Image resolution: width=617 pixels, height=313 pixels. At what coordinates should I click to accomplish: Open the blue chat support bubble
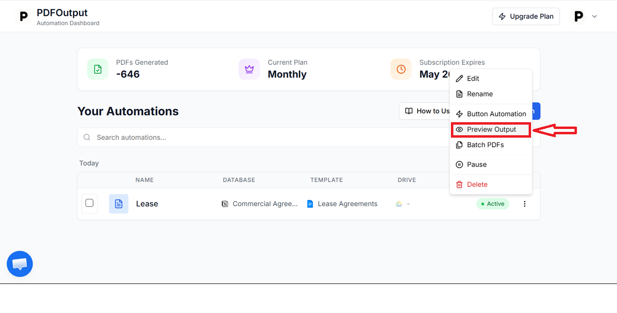pyautogui.click(x=20, y=264)
